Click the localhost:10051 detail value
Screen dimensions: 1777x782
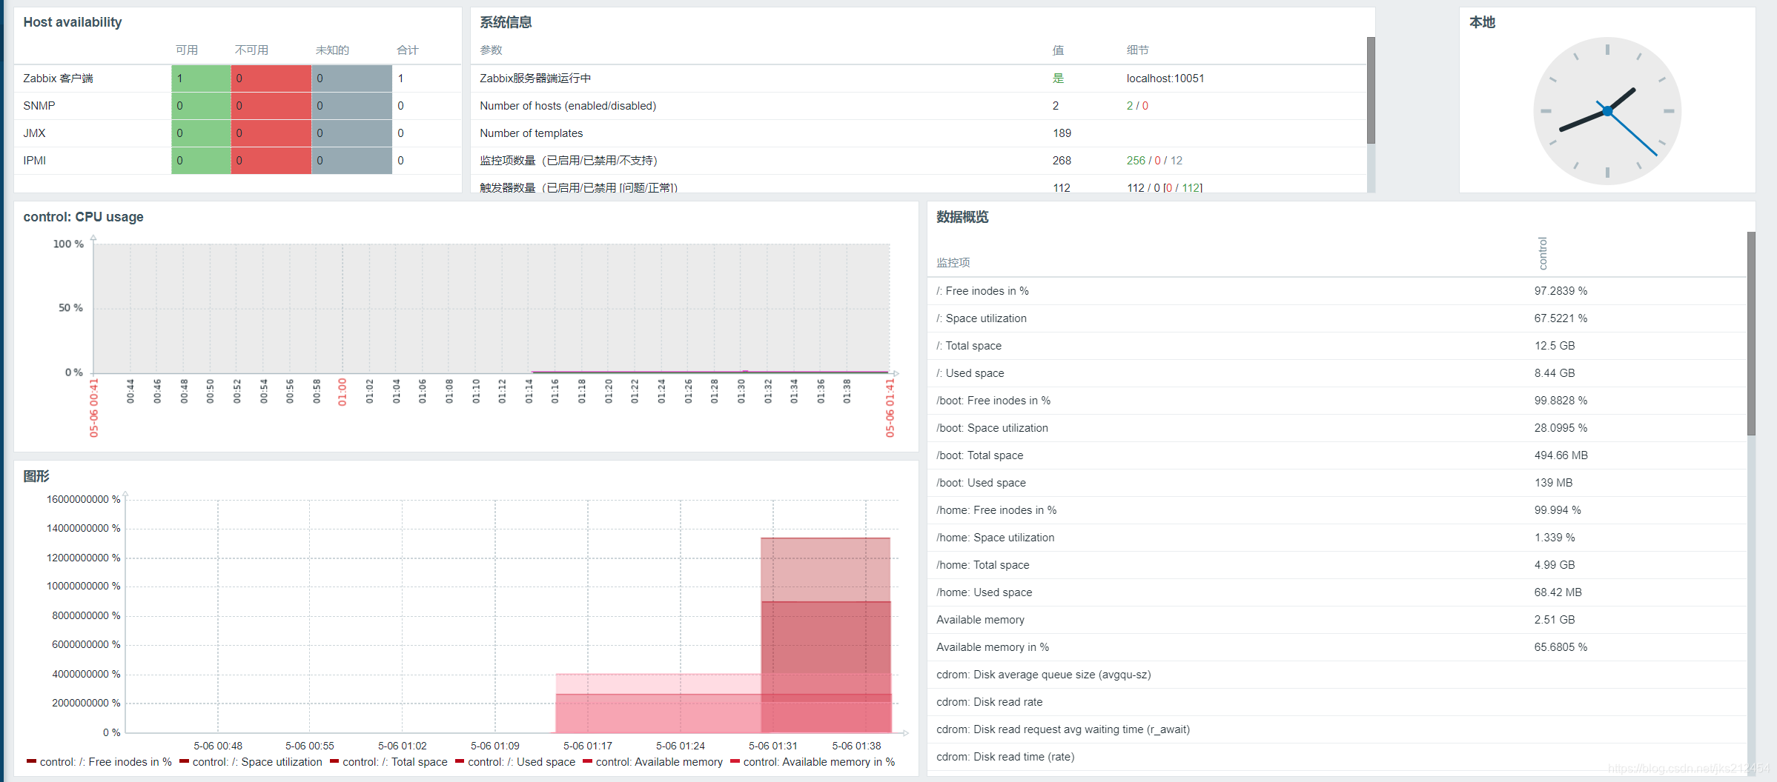tap(1165, 78)
